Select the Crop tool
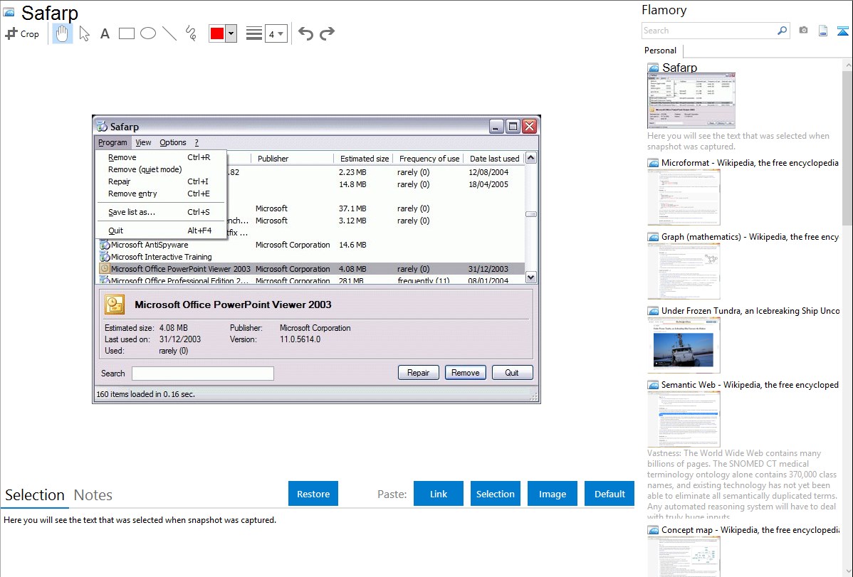Image resolution: width=853 pixels, height=577 pixels. (22, 33)
